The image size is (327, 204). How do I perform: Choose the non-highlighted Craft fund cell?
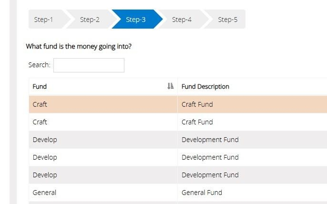40,122
